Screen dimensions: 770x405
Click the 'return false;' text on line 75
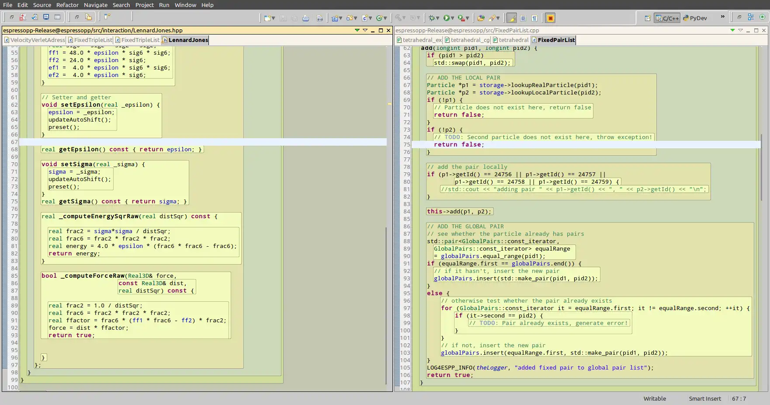point(459,144)
